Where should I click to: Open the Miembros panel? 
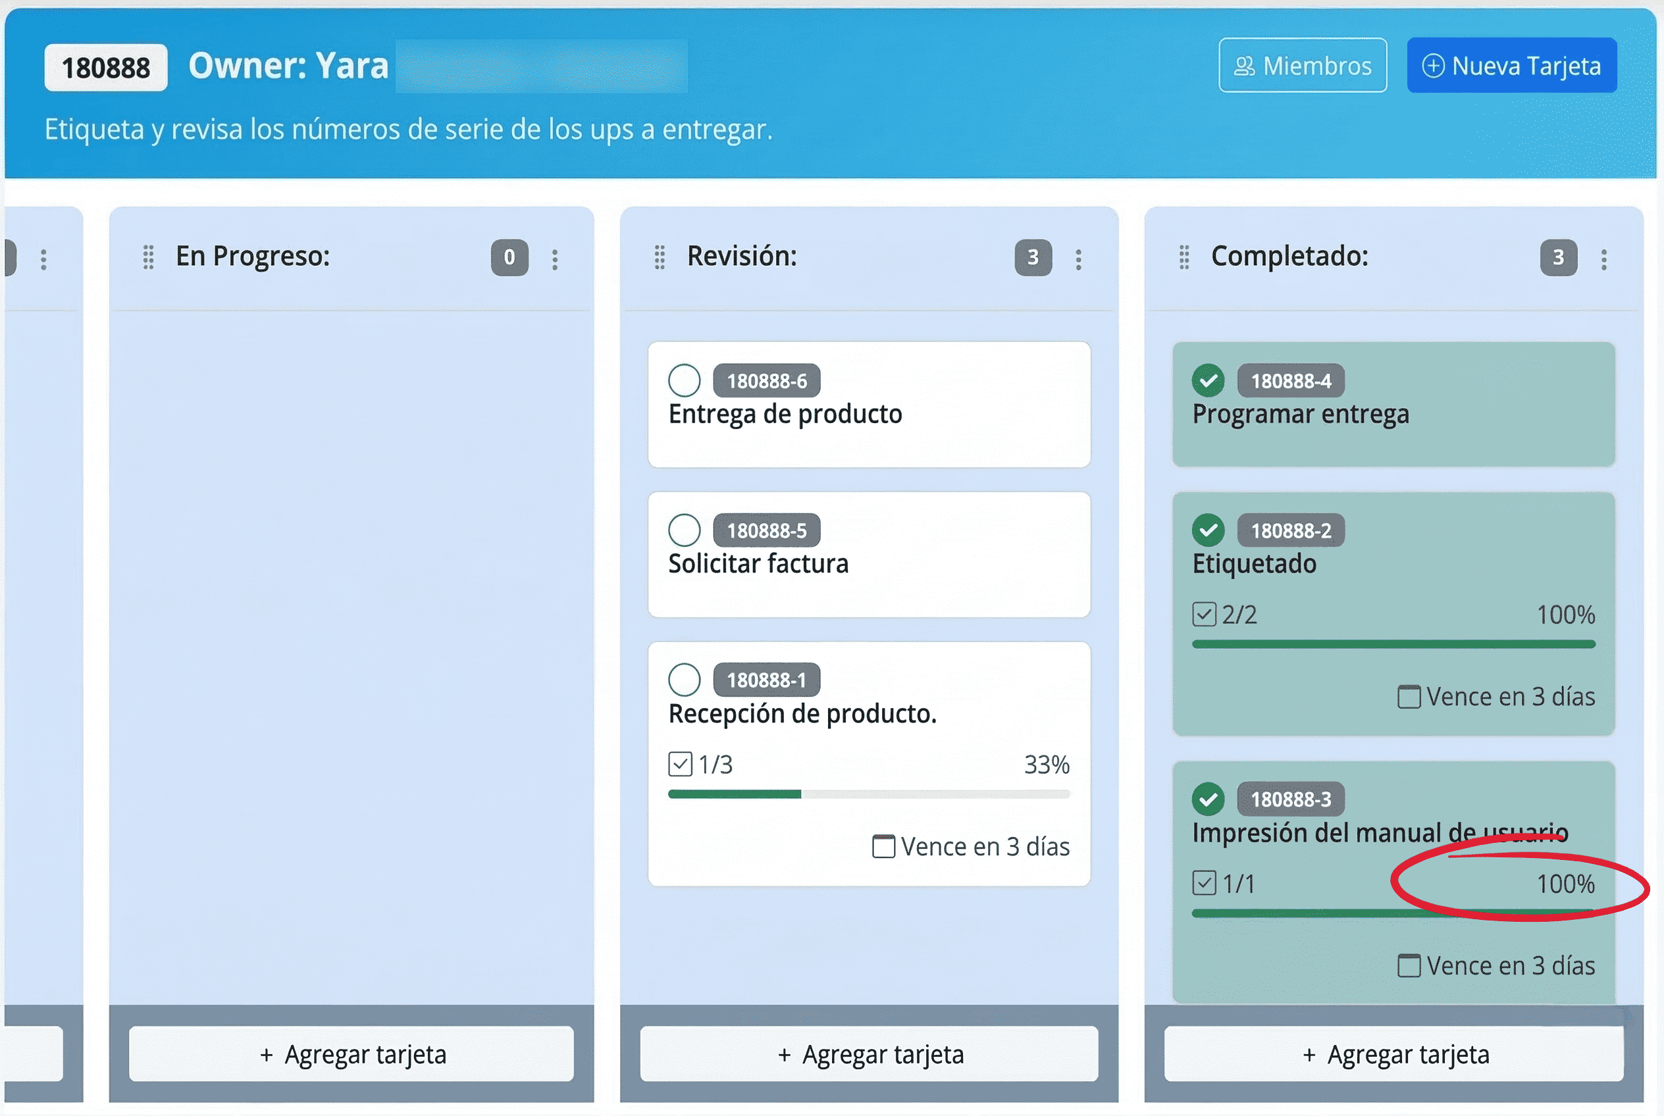1302,66
